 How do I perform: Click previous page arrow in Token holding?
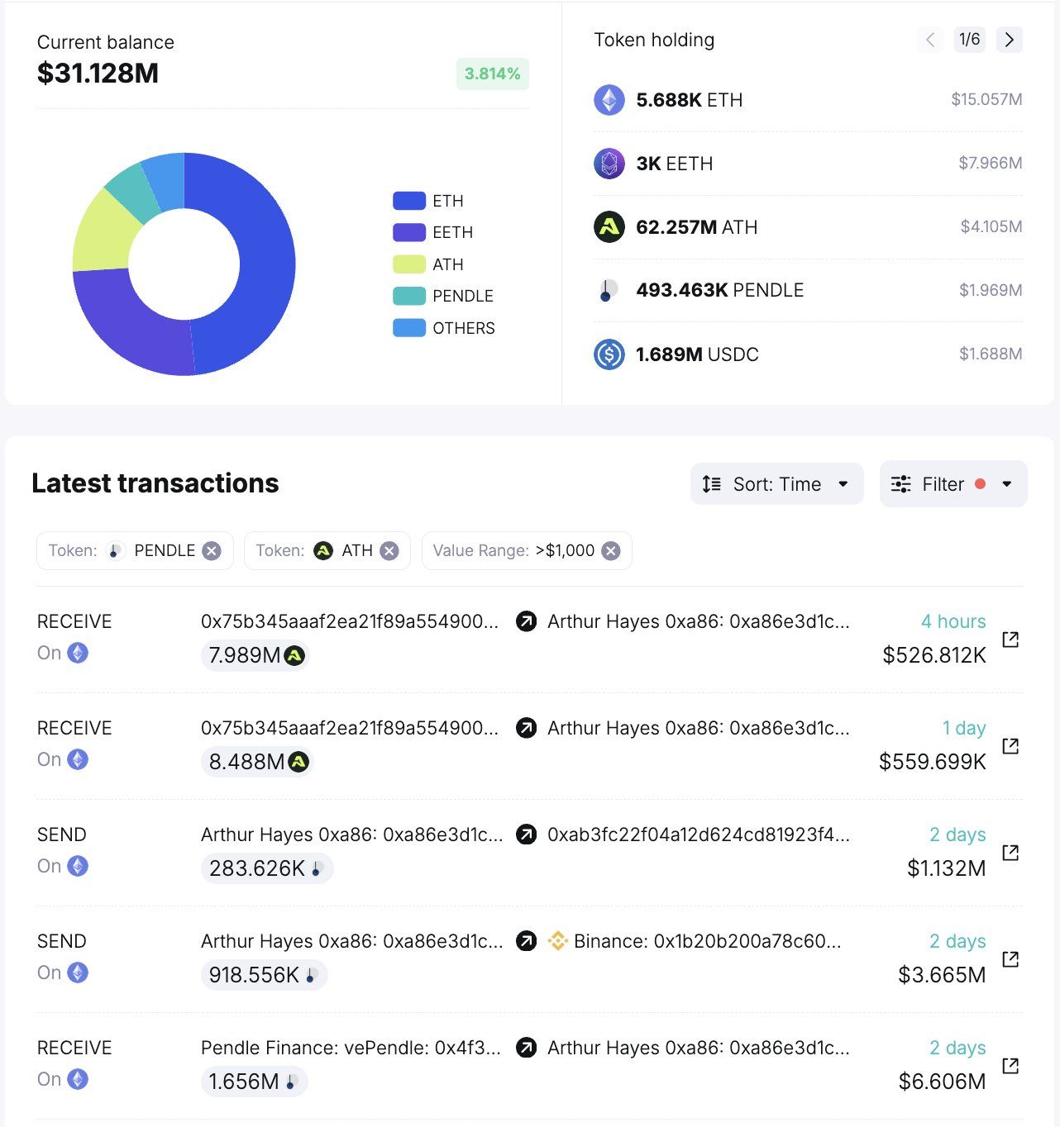coord(929,40)
